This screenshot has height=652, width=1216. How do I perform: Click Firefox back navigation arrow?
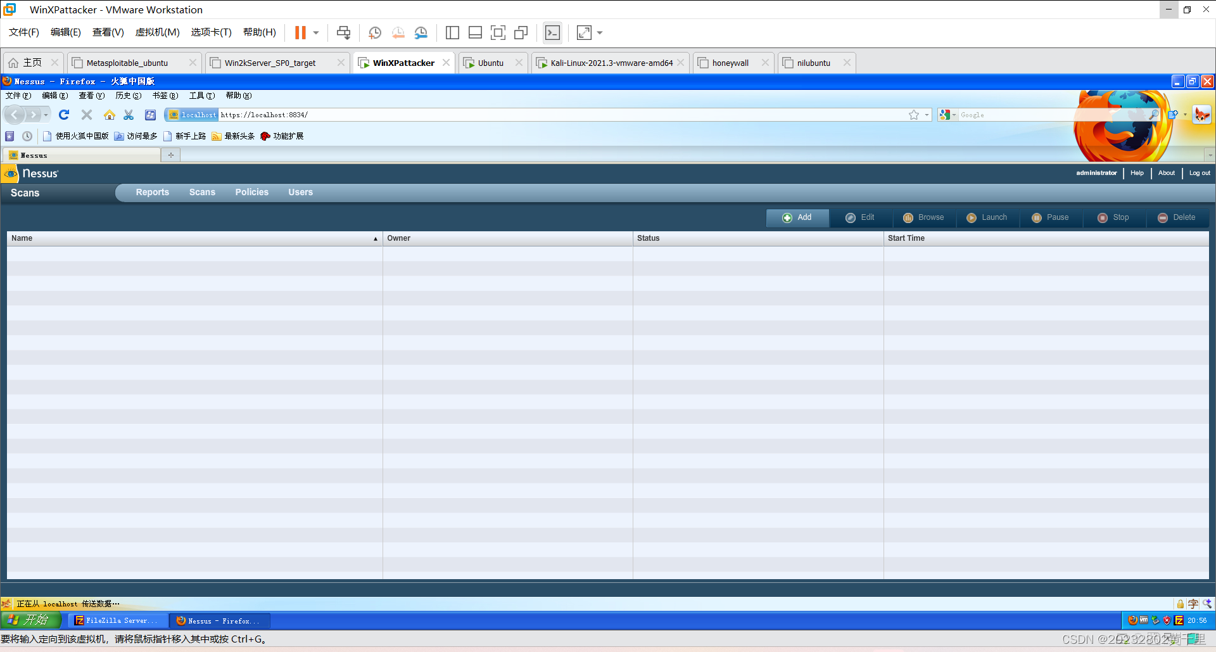pos(15,115)
